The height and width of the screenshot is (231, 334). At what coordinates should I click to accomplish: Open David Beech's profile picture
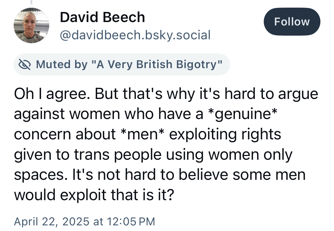pyautogui.click(x=31, y=25)
